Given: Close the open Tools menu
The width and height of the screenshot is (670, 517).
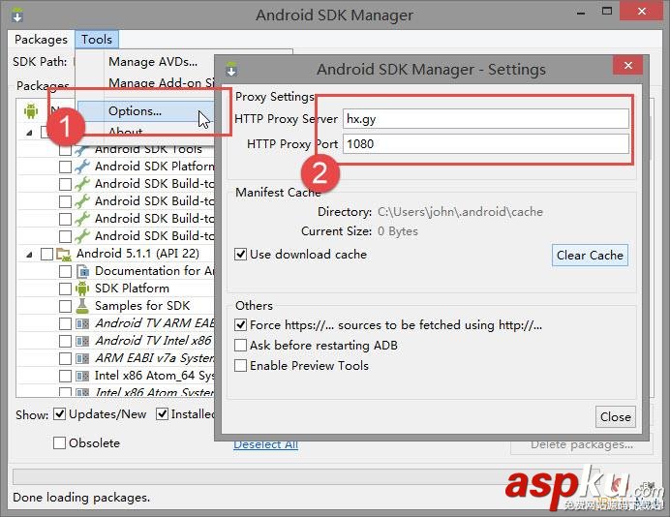Looking at the screenshot, I should [x=97, y=40].
